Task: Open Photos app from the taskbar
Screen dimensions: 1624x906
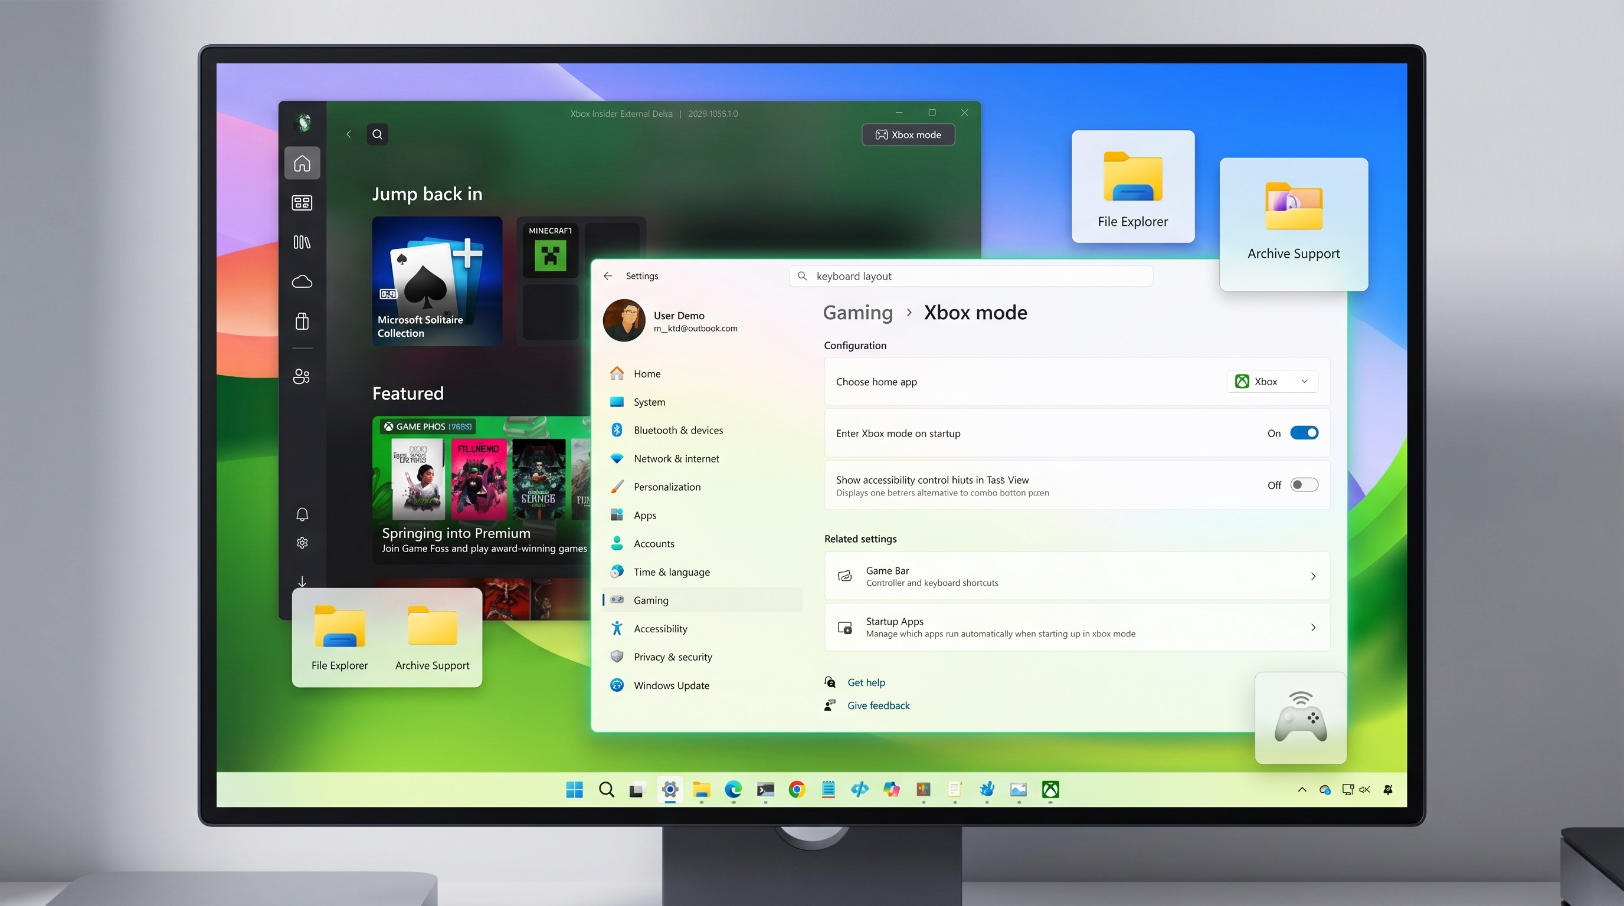Action: pos(1018,789)
